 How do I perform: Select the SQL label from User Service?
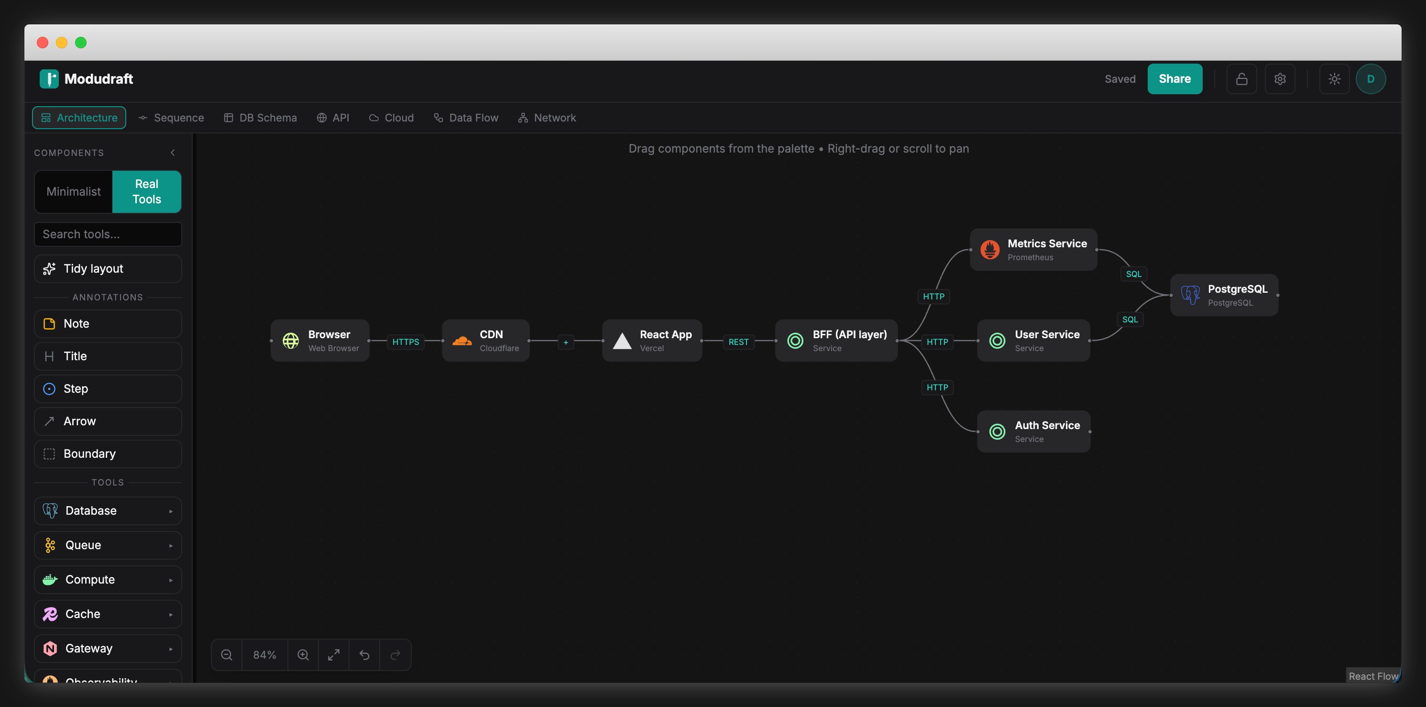(x=1130, y=320)
